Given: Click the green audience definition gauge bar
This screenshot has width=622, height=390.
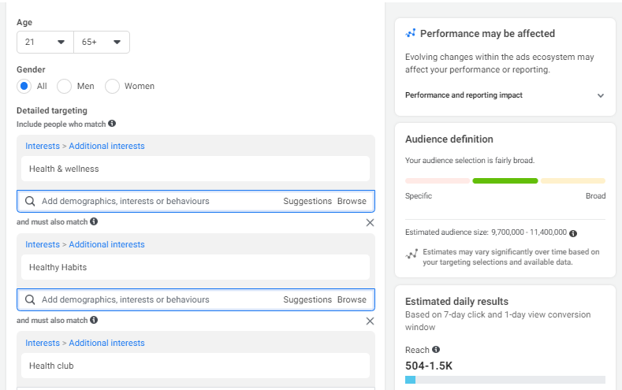Looking at the screenshot, I should pyautogui.click(x=505, y=181).
